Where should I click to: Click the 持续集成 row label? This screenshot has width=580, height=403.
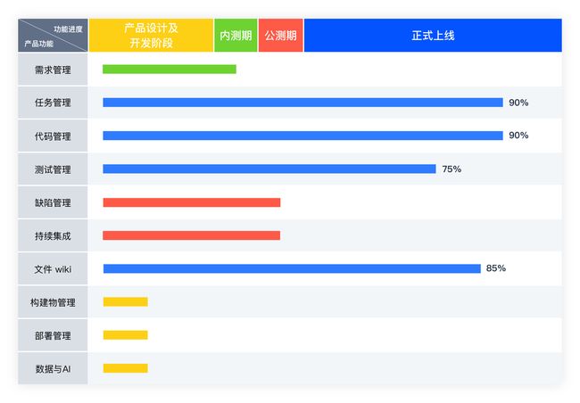(x=53, y=235)
